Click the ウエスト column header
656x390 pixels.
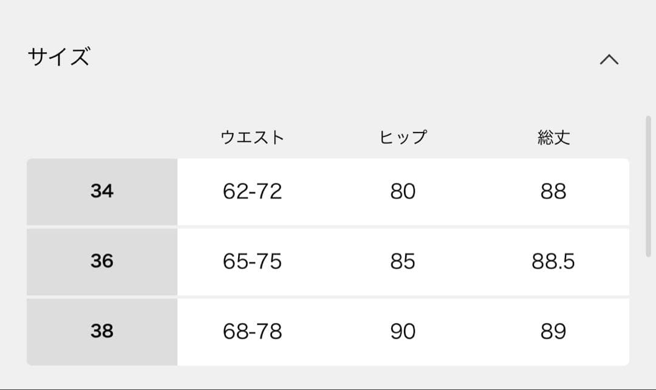click(x=252, y=137)
